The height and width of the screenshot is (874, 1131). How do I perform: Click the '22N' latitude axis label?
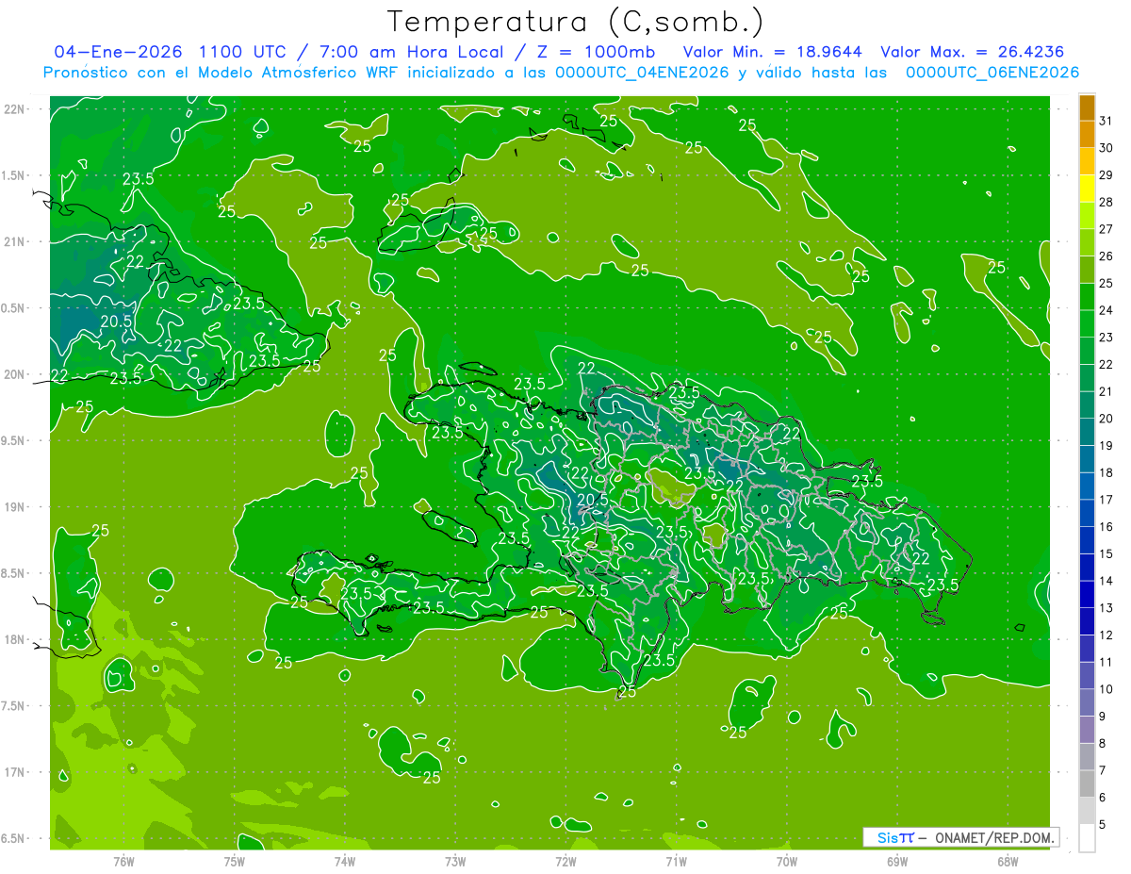point(14,109)
